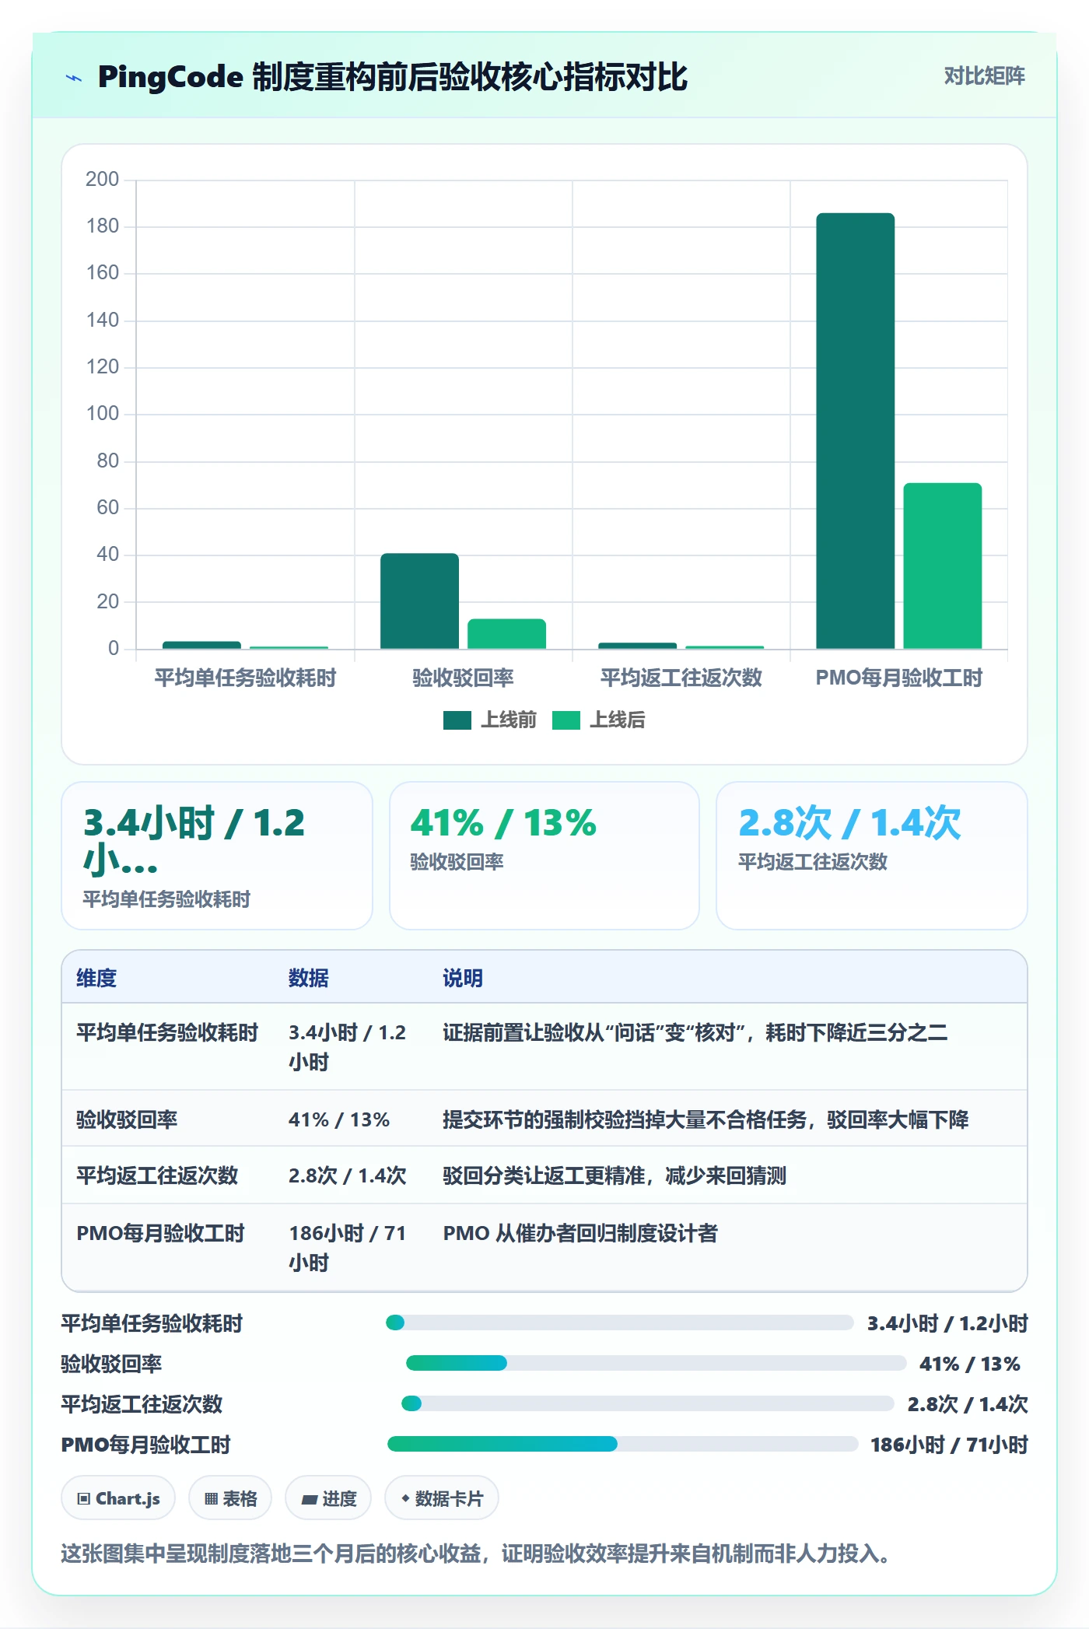Click the text PMO 从催办者回归制度设计者
The width and height of the screenshot is (1089, 1629).
[580, 1233]
